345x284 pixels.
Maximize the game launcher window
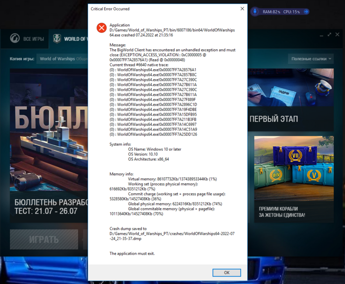329,35
